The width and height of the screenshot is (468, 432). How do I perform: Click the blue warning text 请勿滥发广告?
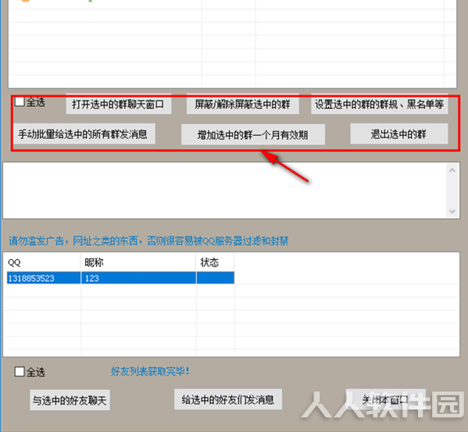pyautogui.click(x=37, y=241)
